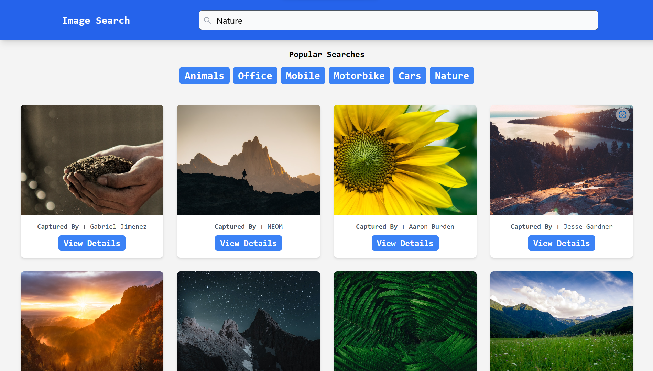Select the Nature popular search
This screenshot has height=371, width=653.
coord(451,76)
